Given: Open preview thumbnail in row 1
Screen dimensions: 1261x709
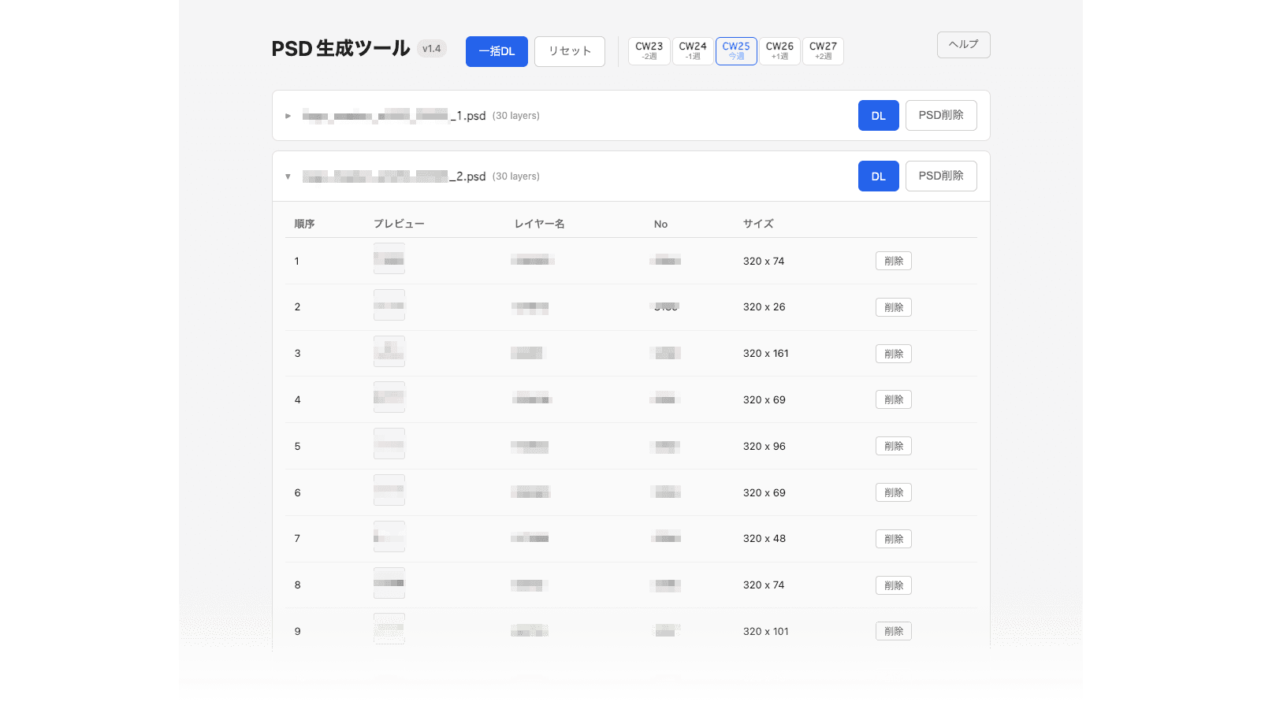Looking at the screenshot, I should pos(389,258).
